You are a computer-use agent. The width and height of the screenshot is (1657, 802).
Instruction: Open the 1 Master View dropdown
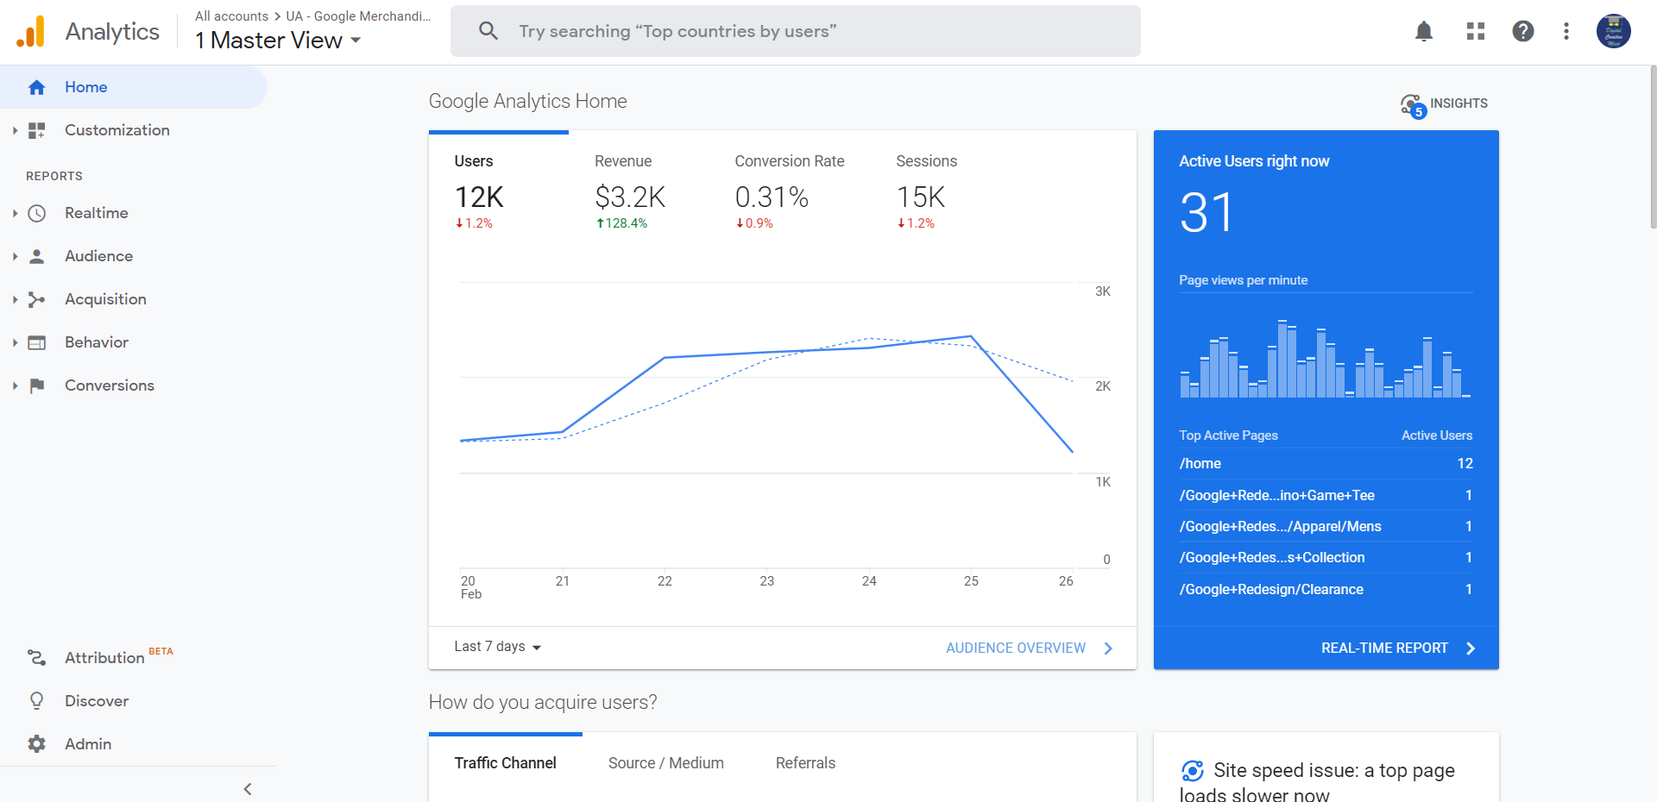tap(278, 41)
